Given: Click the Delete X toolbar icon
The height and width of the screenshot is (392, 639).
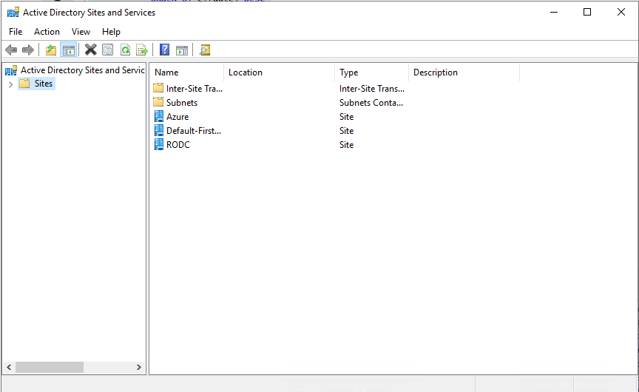Looking at the screenshot, I should [x=90, y=50].
